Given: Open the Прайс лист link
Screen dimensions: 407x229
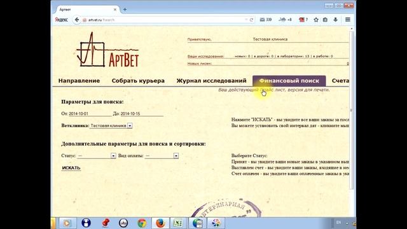Looking at the screenshot, I should 273,90.
